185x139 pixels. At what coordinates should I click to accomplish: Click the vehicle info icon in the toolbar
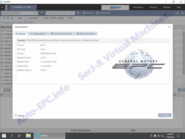coord(177,13)
